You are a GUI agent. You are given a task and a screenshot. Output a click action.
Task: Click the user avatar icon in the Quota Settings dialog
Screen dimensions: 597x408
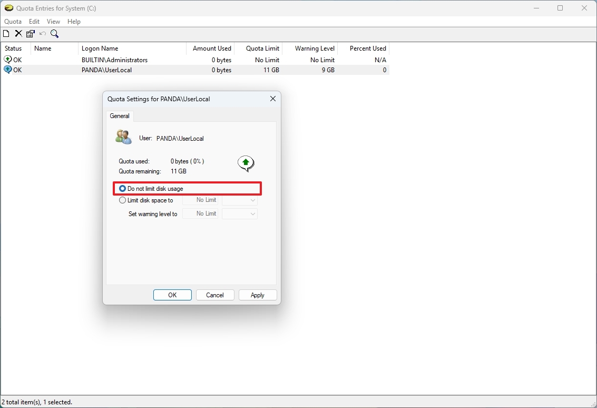[123, 137]
